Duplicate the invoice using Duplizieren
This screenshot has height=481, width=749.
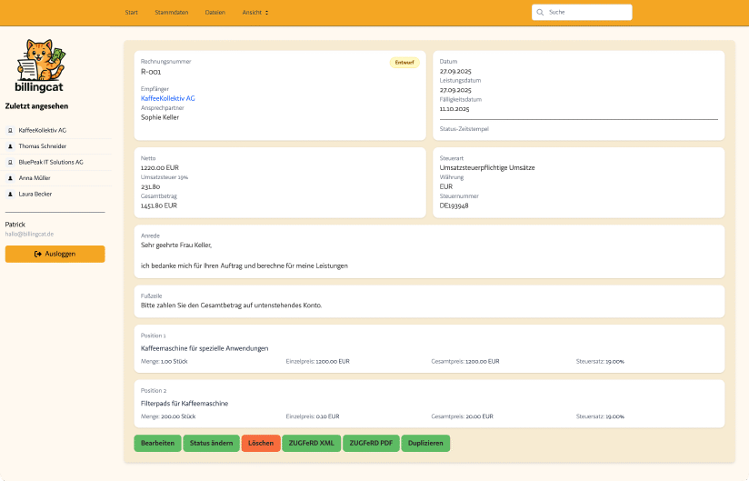[x=425, y=443]
